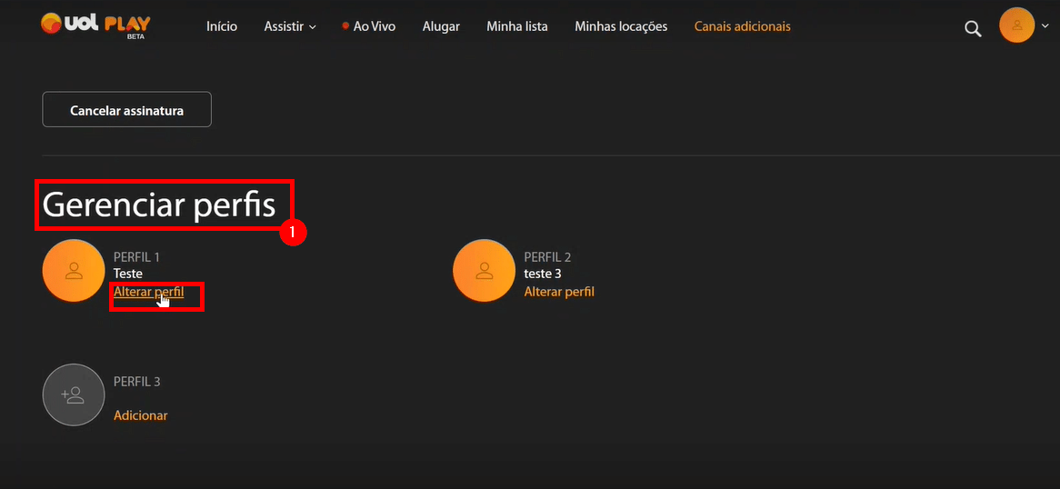Expand the Assistir dropdown menu
The width and height of the screenshot is (1060, 489).
pyautogui.click(x=290, y=26)
